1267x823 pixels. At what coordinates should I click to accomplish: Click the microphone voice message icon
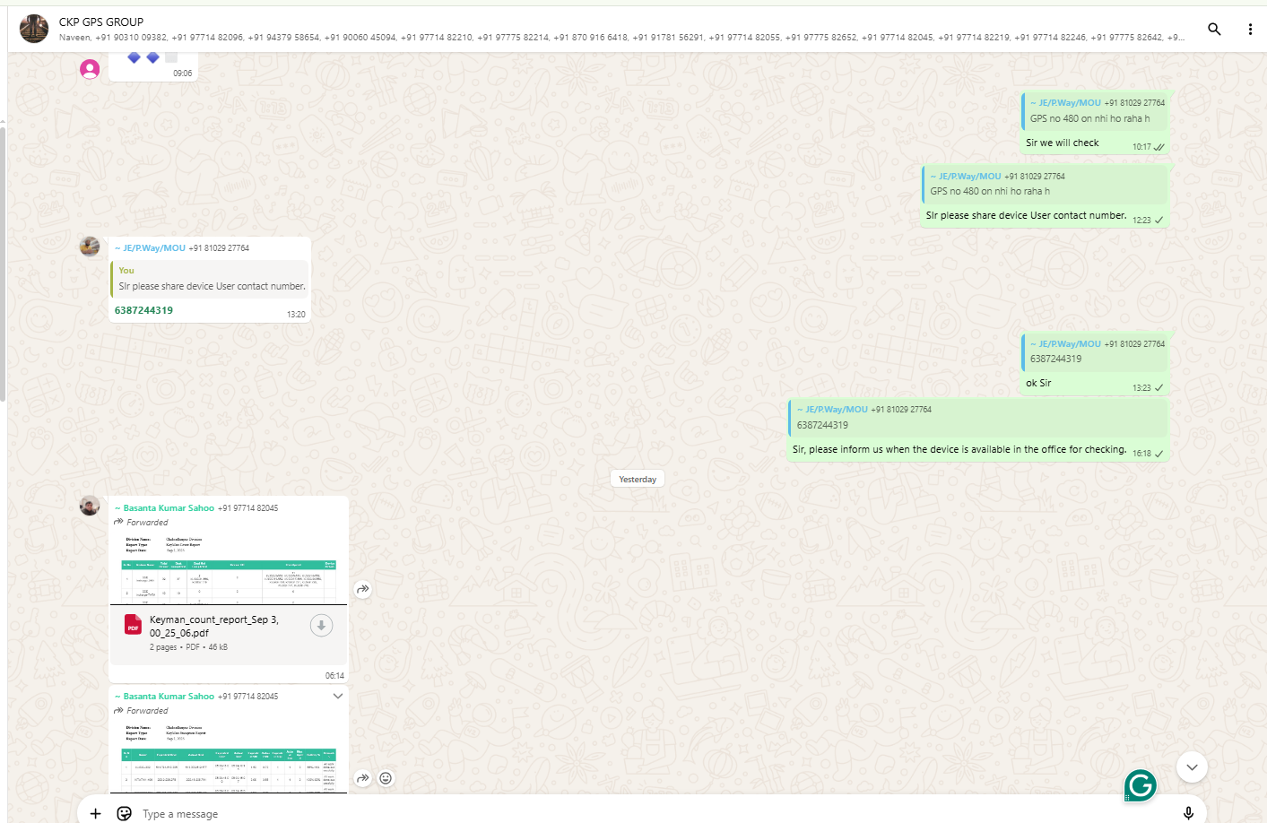pyautogui.click(x=1188, y=812)
